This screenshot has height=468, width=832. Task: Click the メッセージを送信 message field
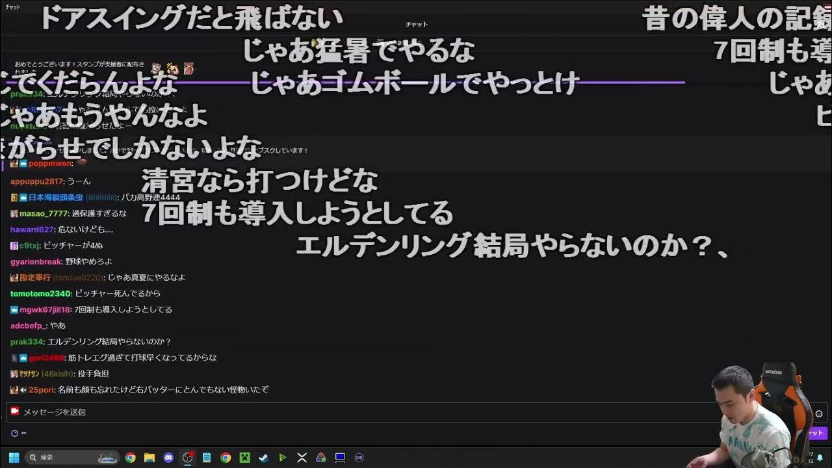point(416,412)
